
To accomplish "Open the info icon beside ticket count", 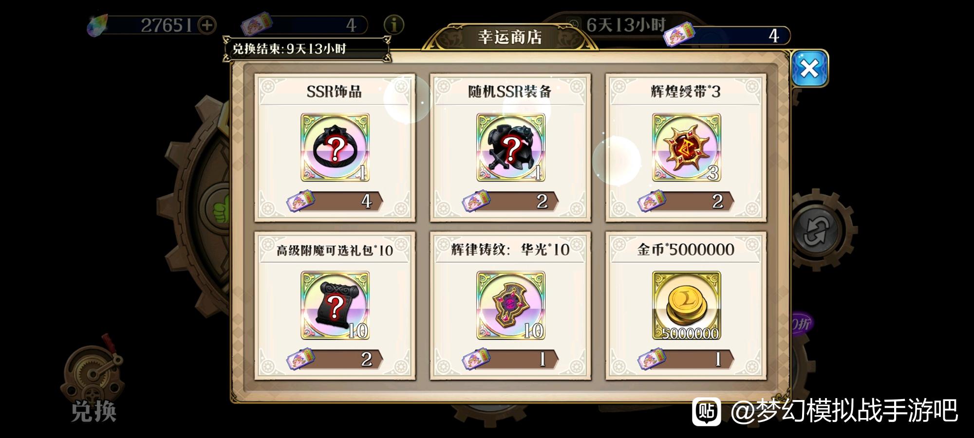I will [x=393, y=25].
